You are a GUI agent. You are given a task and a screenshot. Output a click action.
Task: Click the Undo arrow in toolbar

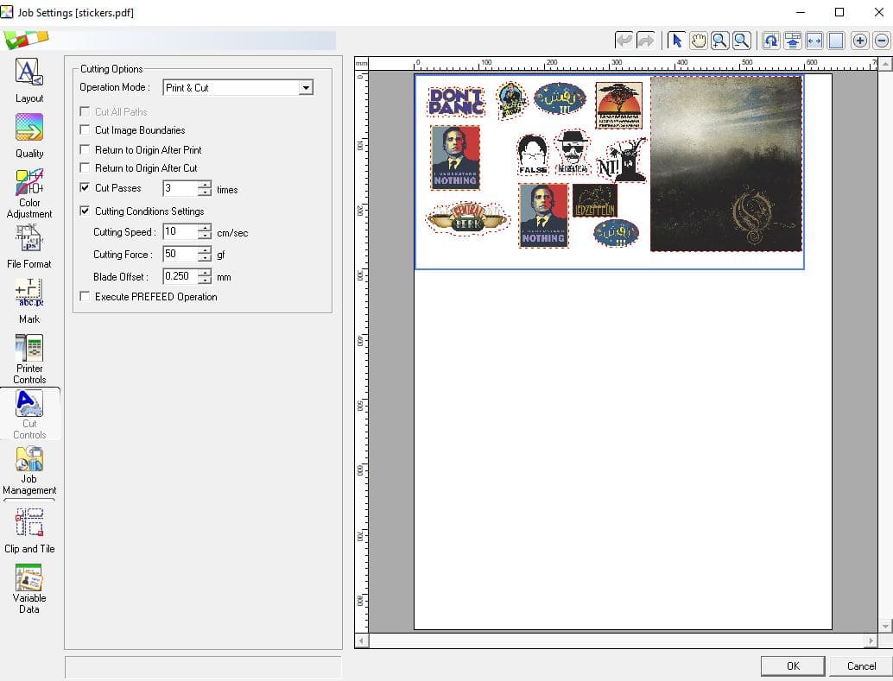coord(624,41)
